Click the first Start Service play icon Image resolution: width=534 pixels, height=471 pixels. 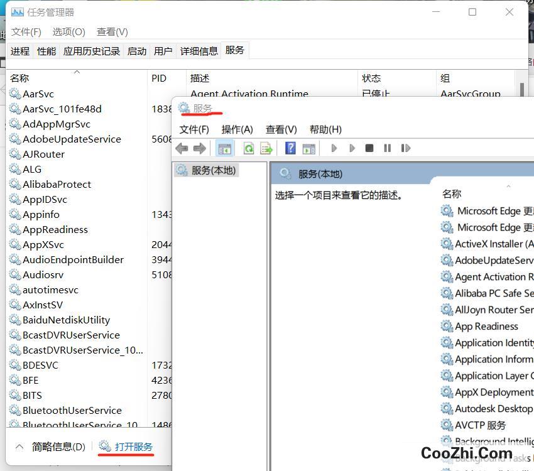tap(334, 148)
